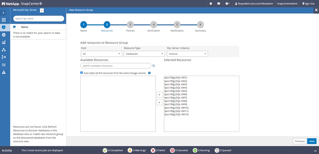This screenshot has height=154, width=319.
Task: Open the help question mark menu
Action: point(228,3)
